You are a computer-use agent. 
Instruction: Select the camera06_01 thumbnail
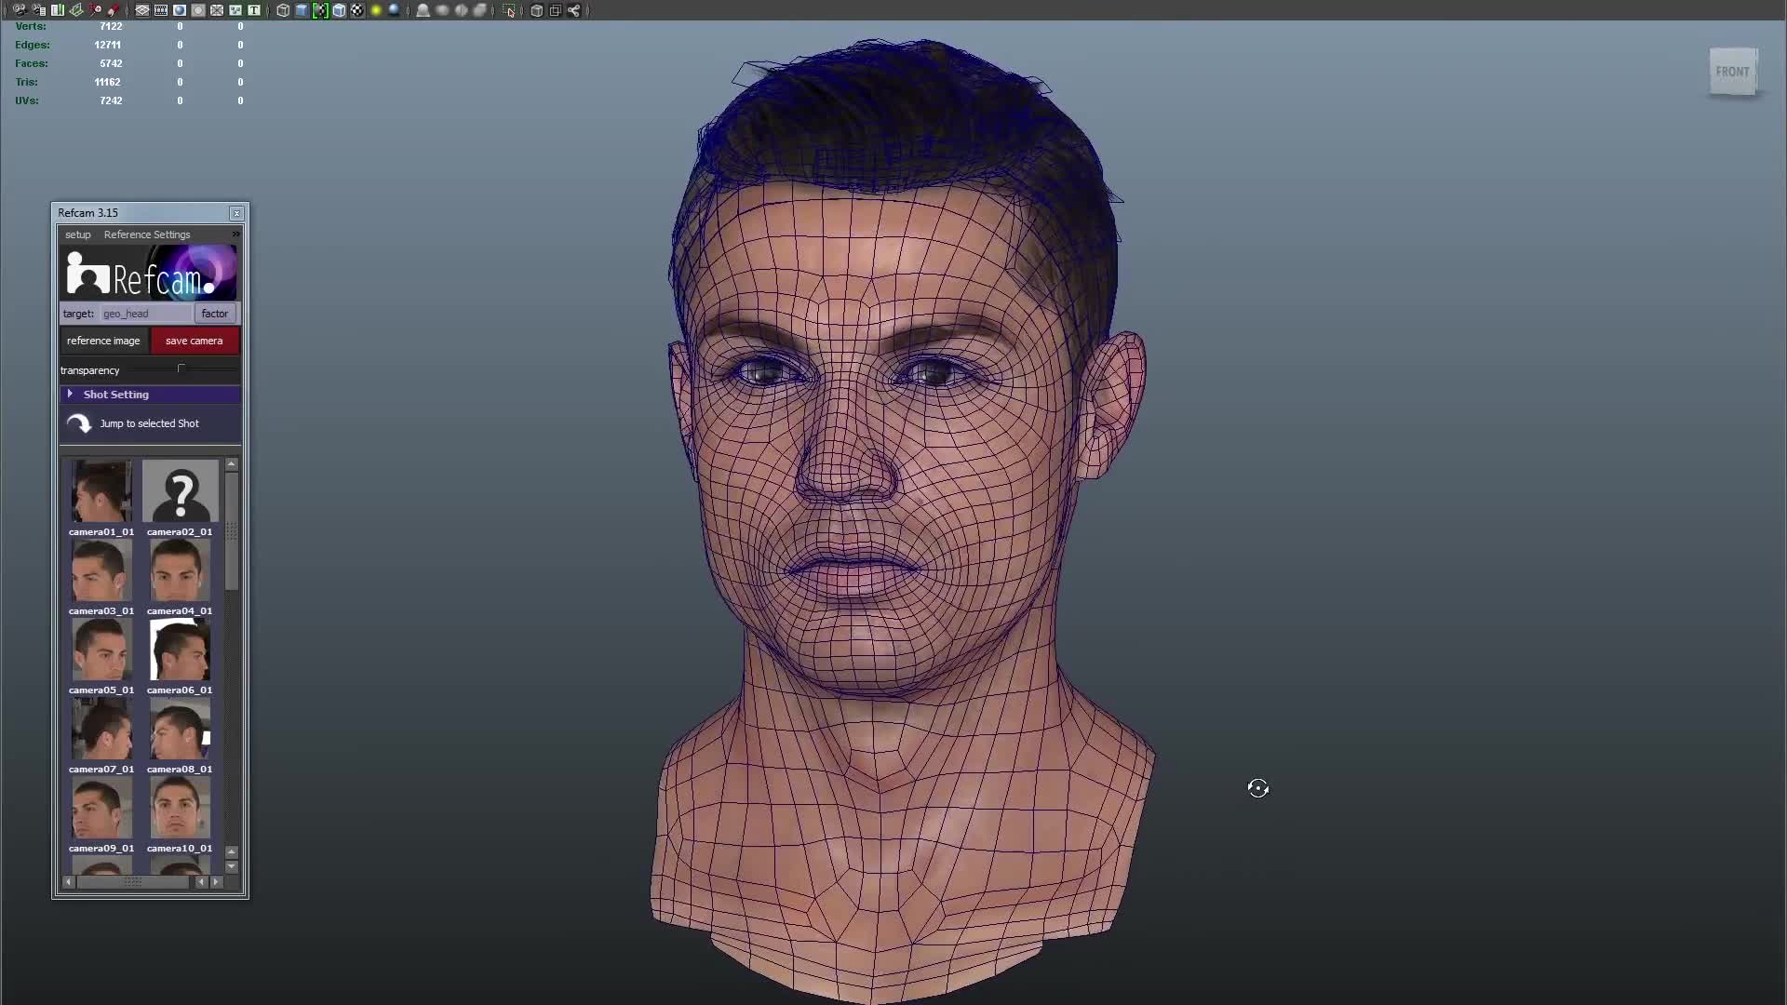(180, 650)
